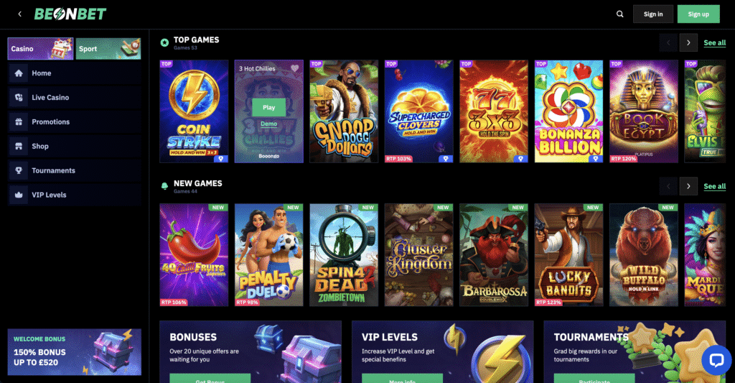Open the Snoop Dogg Dollars game thumbnail
This screenshot has width=735, height=383.
[x=344, y=111]
